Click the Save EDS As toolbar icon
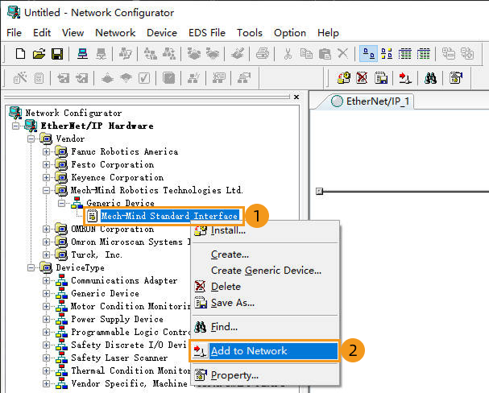The width and height of the screenshot is (489, 393). (x=381, y=77)
